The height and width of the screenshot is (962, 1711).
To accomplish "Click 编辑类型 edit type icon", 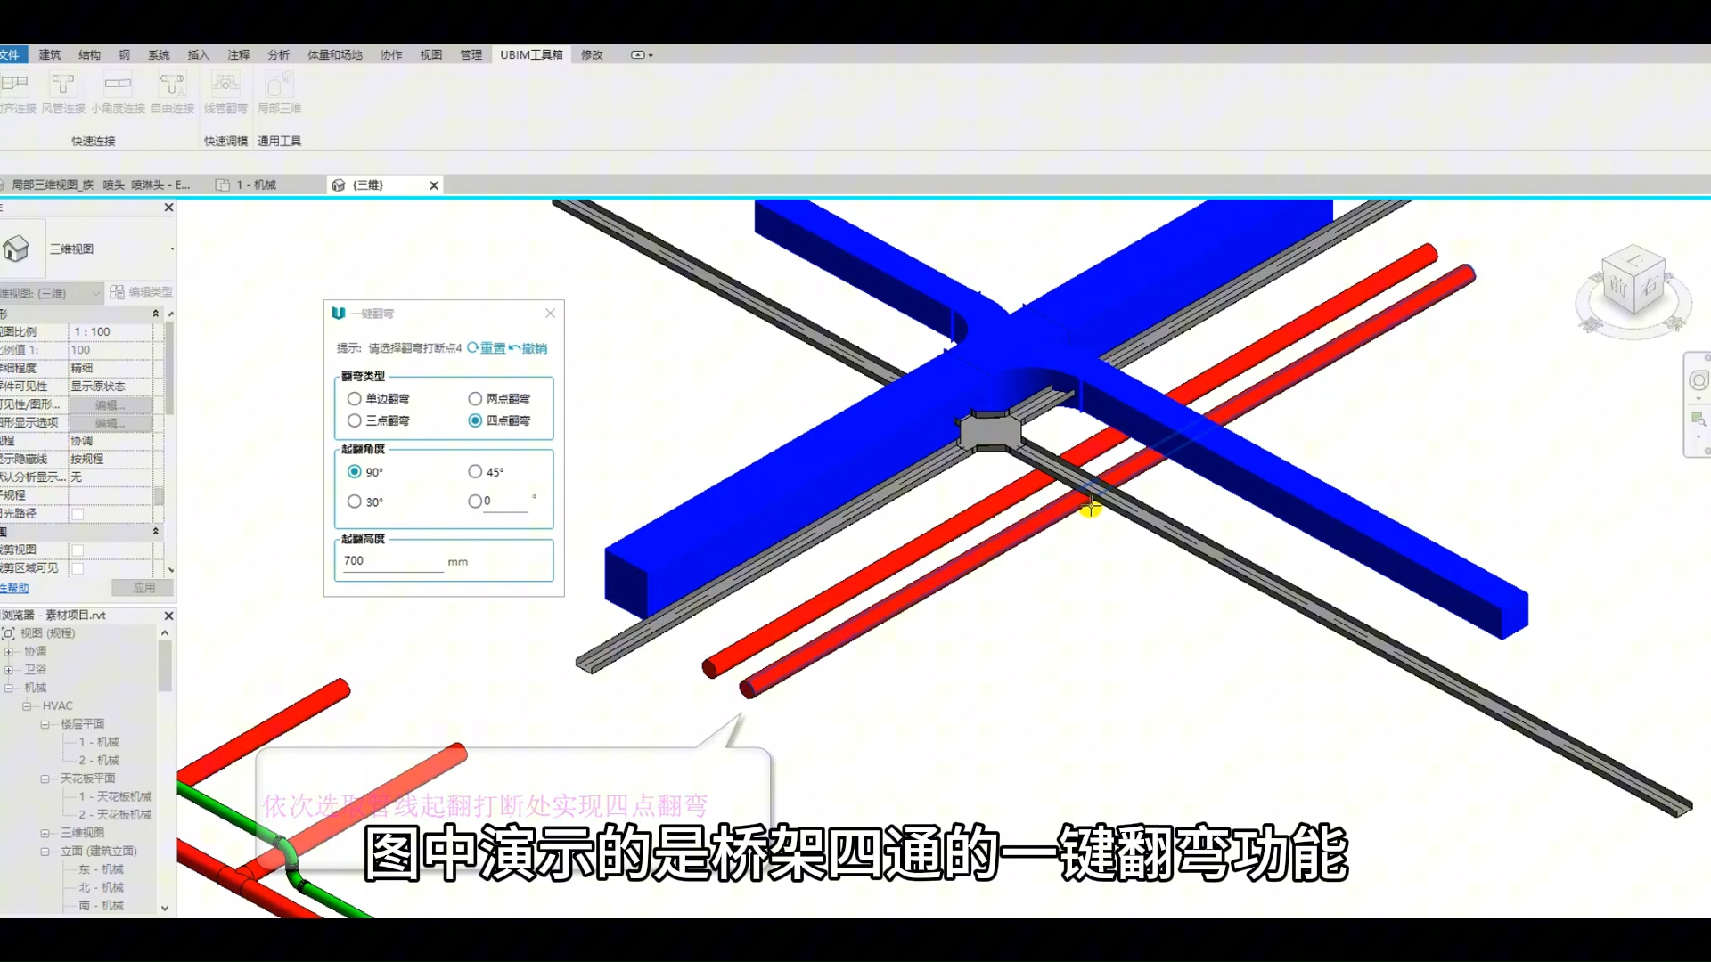I will coord(117,292).
